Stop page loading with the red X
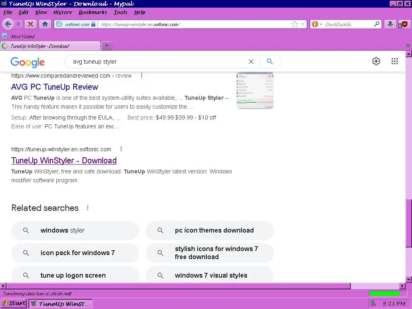The width and height of the screenshot is (412, 309). pos(31,25)
